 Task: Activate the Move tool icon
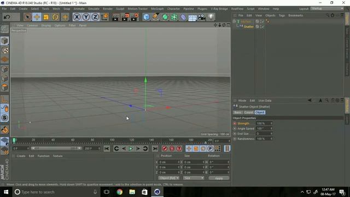coord(37,17)
